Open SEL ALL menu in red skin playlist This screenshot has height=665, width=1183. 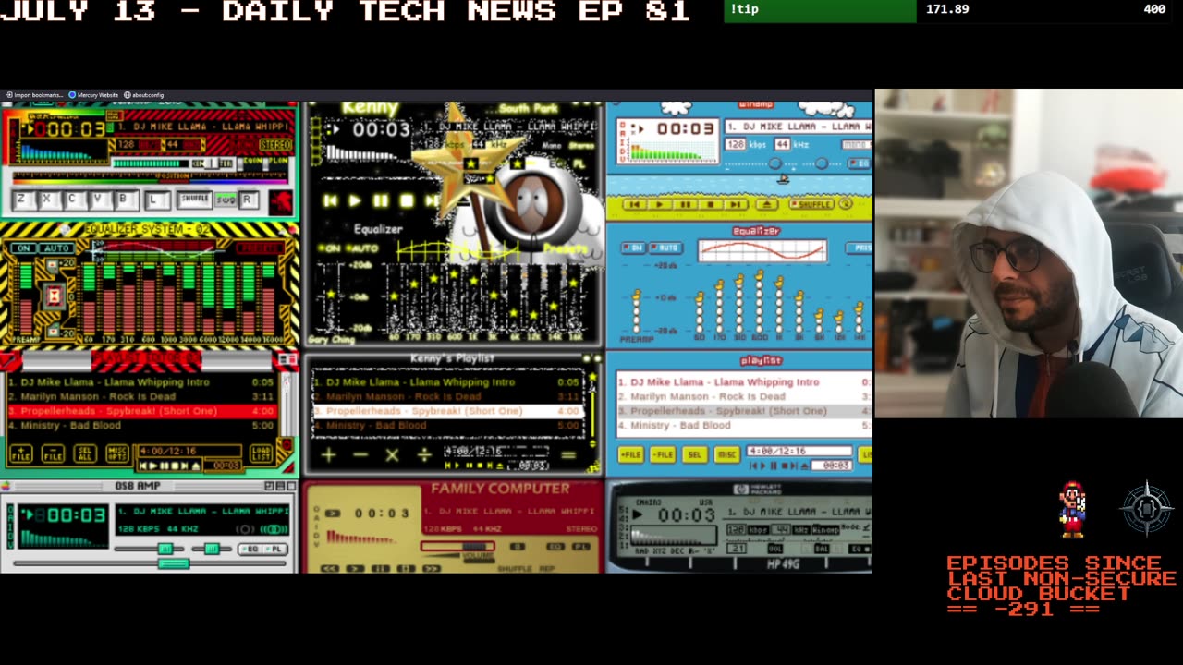85,453
